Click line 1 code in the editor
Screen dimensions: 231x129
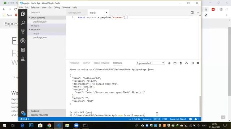103,18
